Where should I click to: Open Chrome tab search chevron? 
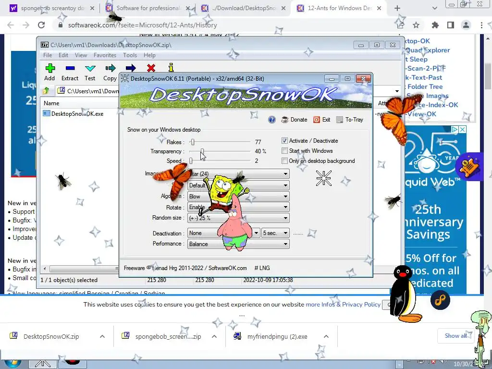tap(434, 8)
